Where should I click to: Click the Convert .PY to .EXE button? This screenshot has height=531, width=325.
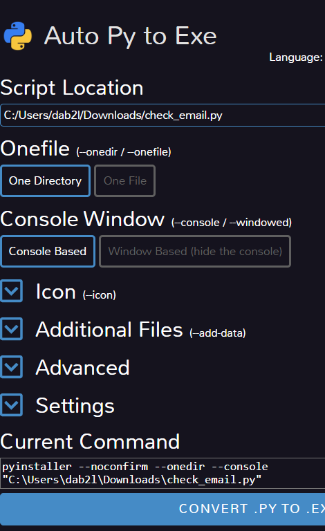[162, 509]
